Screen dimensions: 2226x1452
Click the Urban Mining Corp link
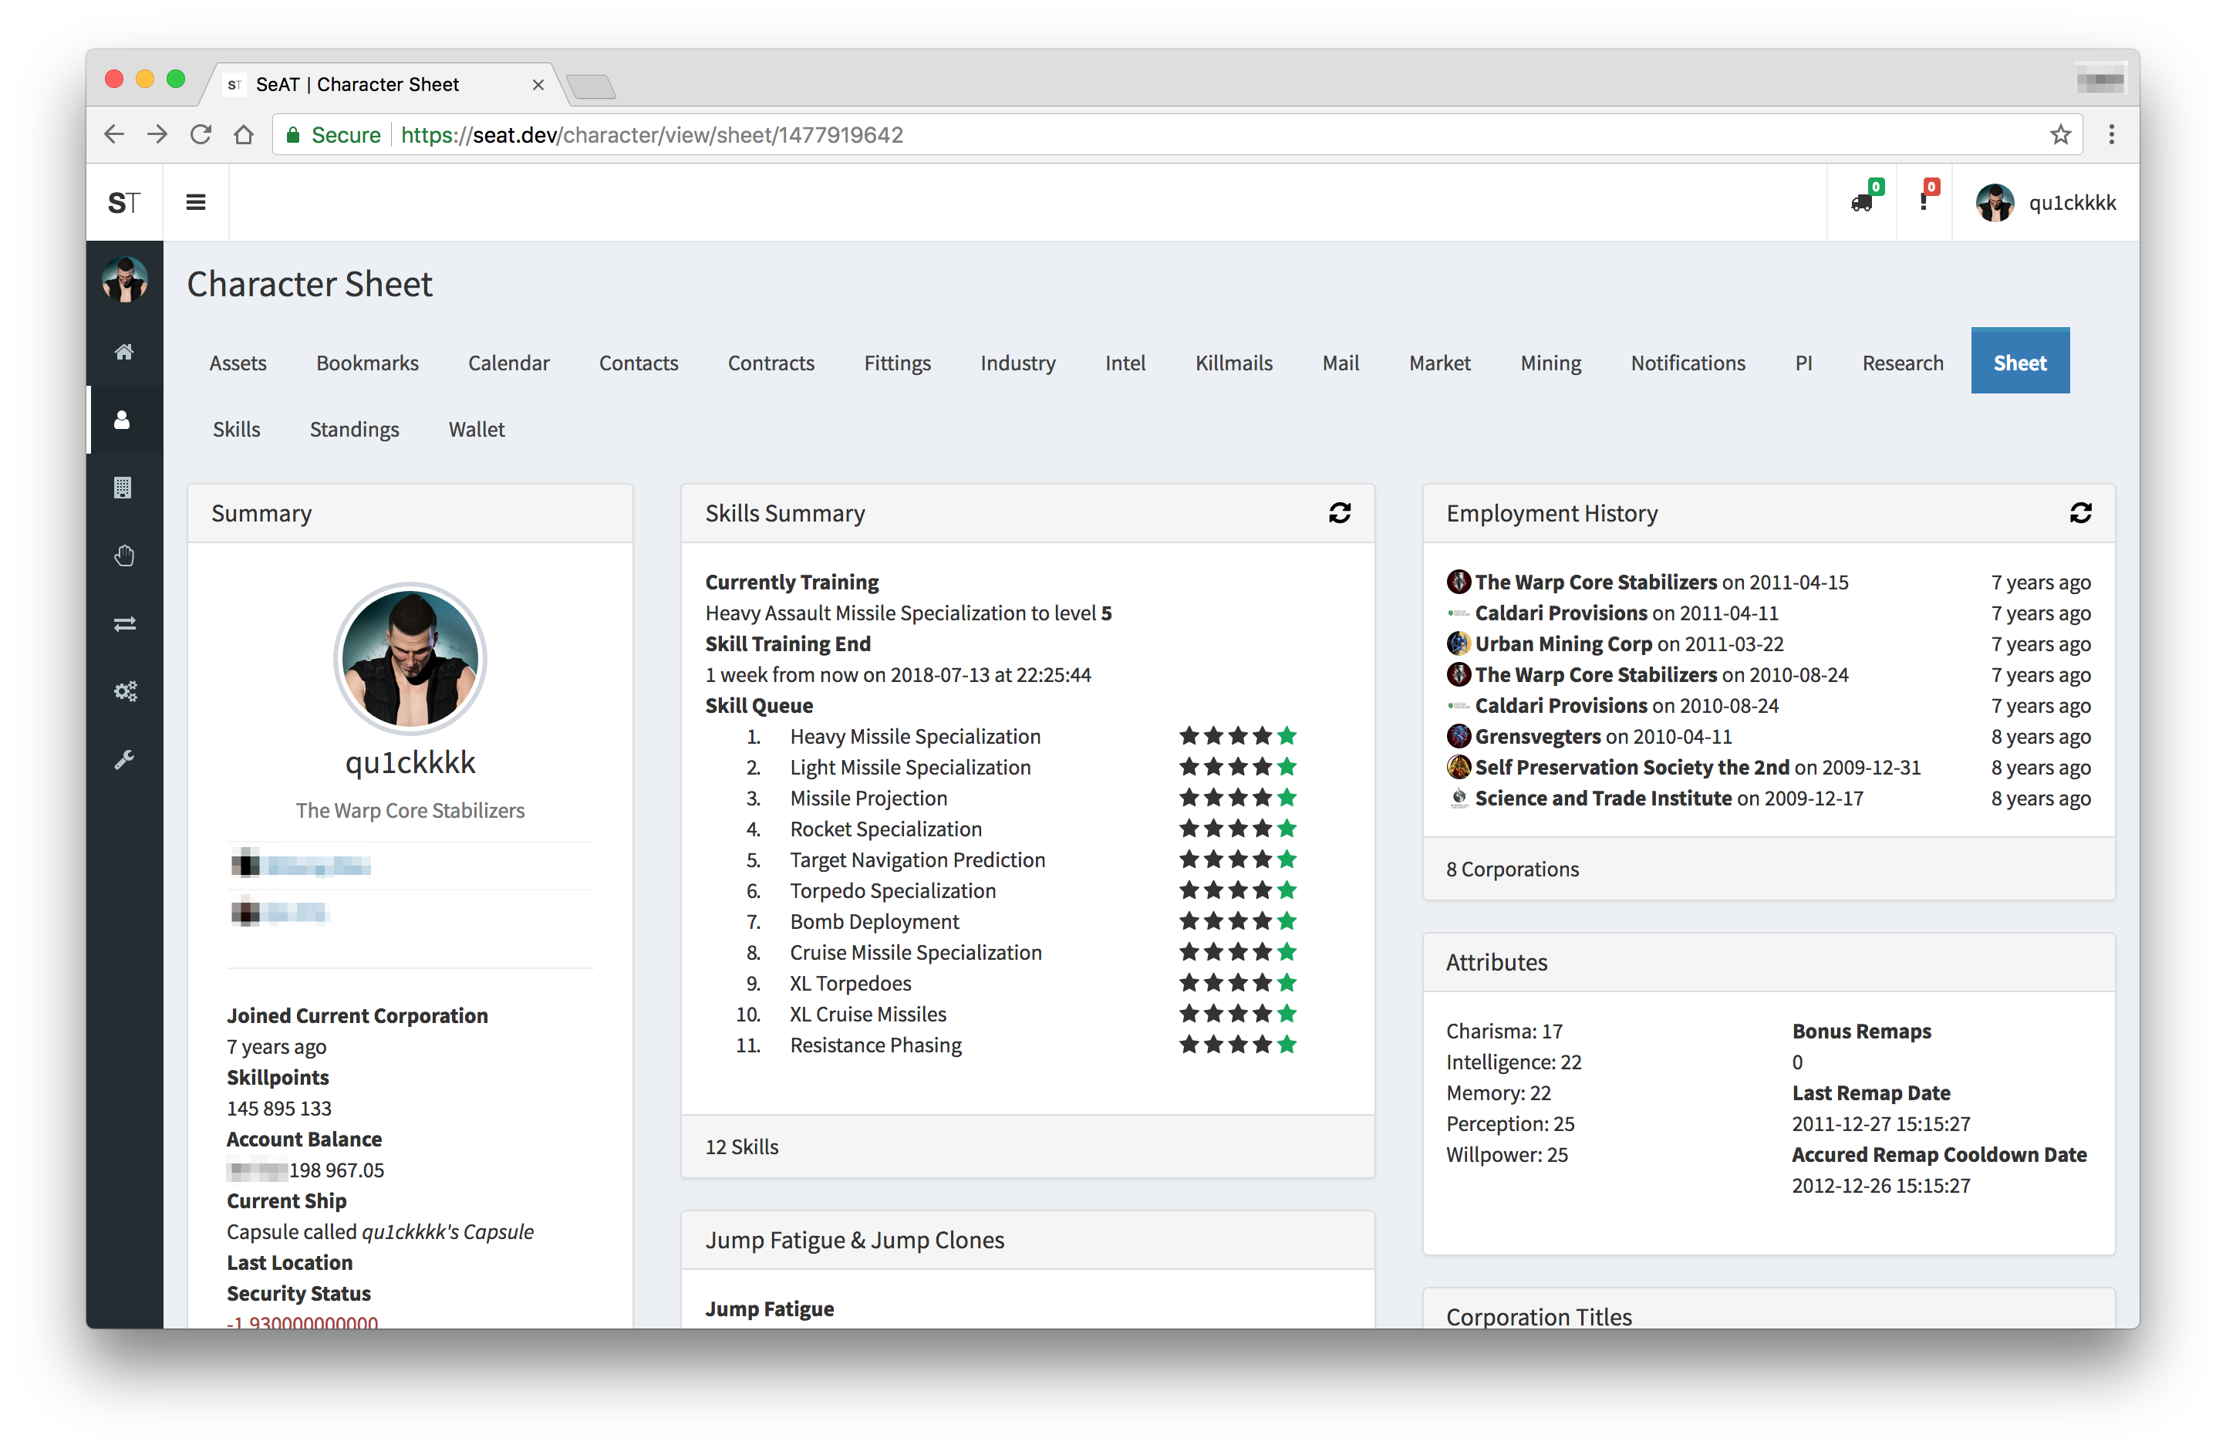1563,643
